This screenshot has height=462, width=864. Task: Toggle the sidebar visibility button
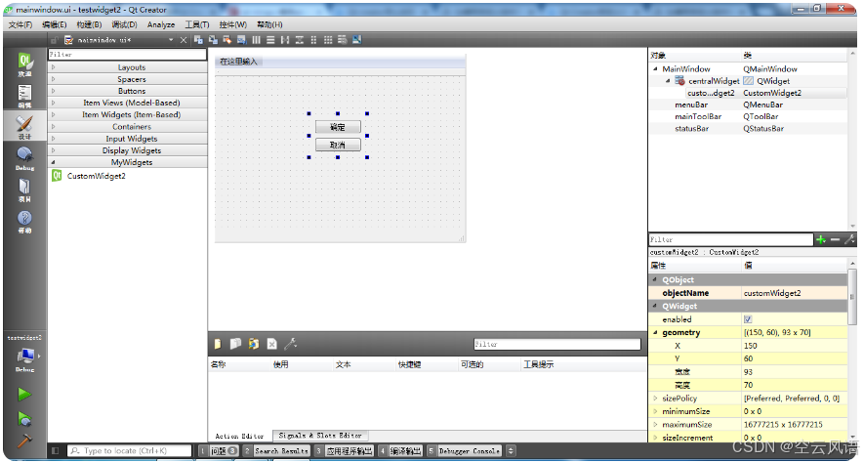55,451
